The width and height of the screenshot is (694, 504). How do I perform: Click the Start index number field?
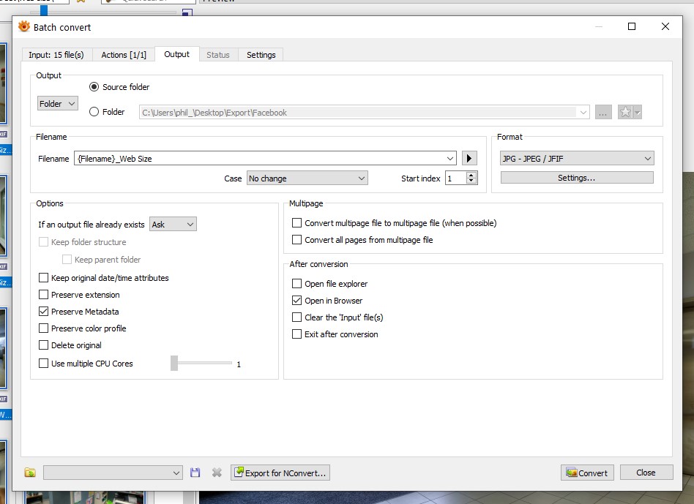pos(456,178)
